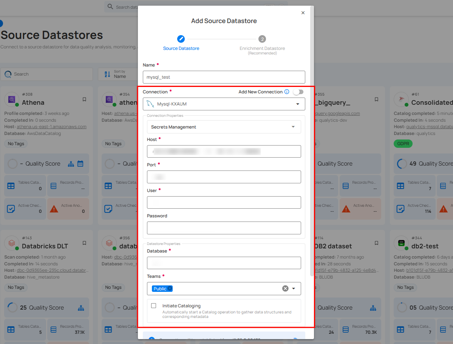Bookmark the Athena datastore card

(84, 99)
